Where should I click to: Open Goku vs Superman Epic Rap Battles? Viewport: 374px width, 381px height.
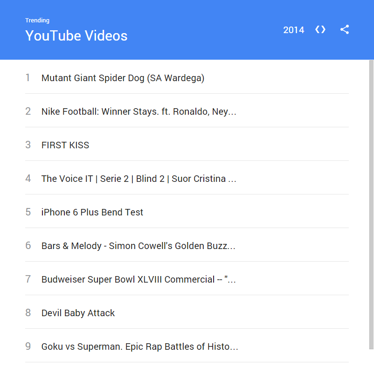point(139,346)
